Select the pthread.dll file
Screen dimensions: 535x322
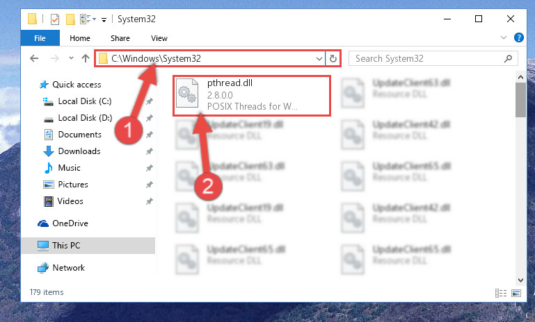click(252, 96)
